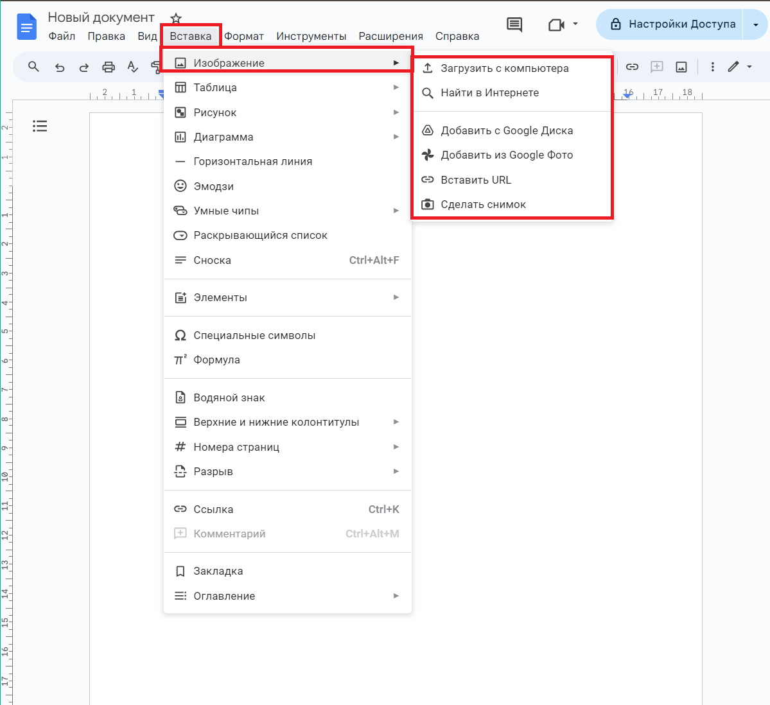Expand the Таблица submenu

pyautogui.click(x=287, y=87)
